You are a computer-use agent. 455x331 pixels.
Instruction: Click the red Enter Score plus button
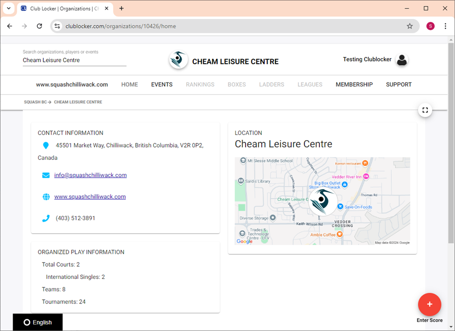[430, 304]
